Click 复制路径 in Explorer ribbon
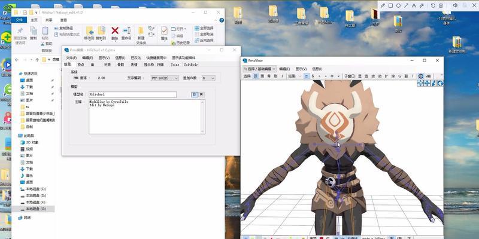 click(x=63, y=28)
